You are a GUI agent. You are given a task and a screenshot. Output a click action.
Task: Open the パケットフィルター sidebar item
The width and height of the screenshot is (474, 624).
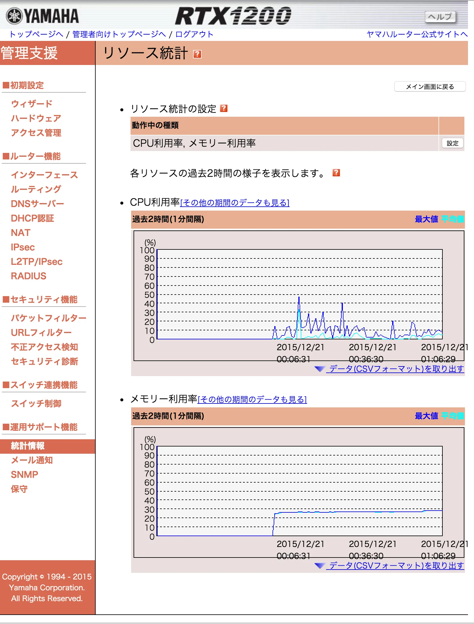pos(48,318)
